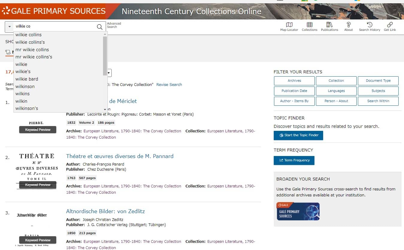Click the Gale Primary Sources logo
This screenshot has width=404, height=250.
point(54,11)
